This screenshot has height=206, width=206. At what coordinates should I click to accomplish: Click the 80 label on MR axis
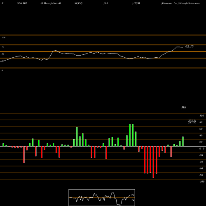click(x=201, y=122)
